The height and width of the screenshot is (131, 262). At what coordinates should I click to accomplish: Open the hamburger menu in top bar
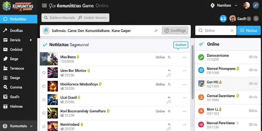[44, 6]
